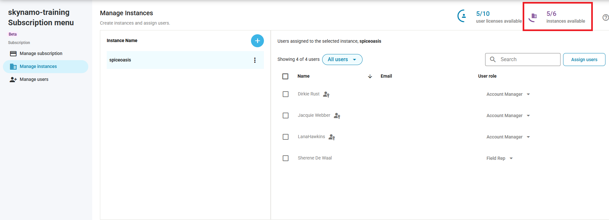The width and height of the screenshot is (609, 220).
Task: Tick the select-all checkbox in table header
Action: click(x=285, y=76)
